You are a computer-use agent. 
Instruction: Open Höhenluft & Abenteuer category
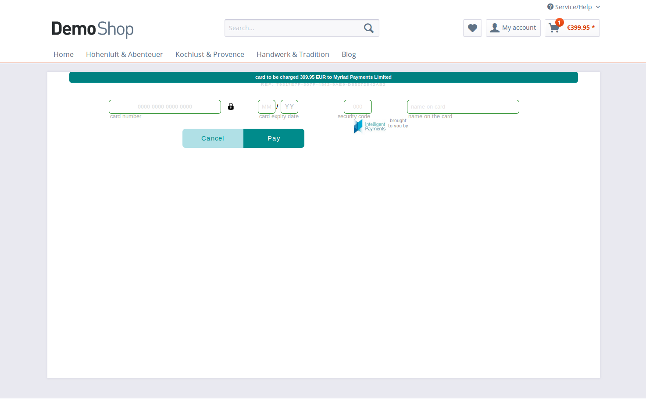[x=124, y=54]
